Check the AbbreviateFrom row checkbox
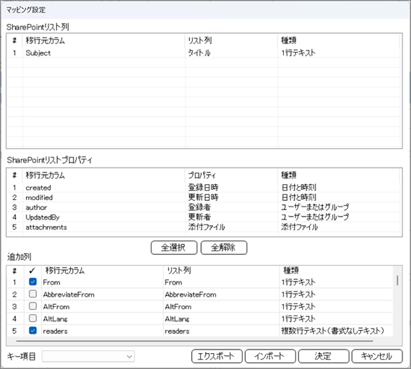This screenshot has width=411, height=369. (x=33, y=294)
